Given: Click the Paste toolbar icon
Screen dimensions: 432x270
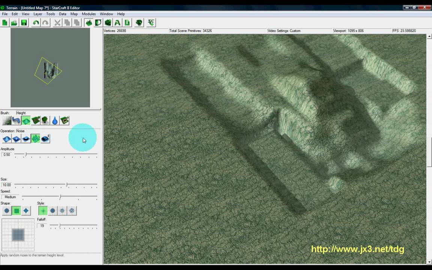Looking at the screenshot, I should coord(76,22).
